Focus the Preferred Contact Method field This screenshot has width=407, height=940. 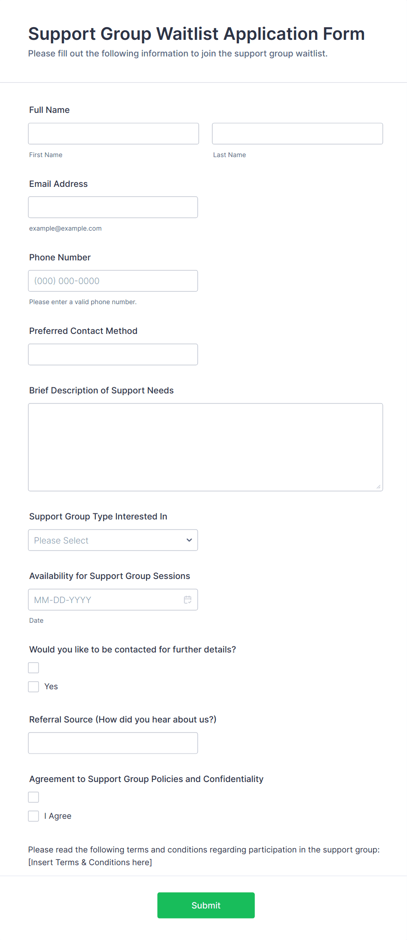click(113, 354)
